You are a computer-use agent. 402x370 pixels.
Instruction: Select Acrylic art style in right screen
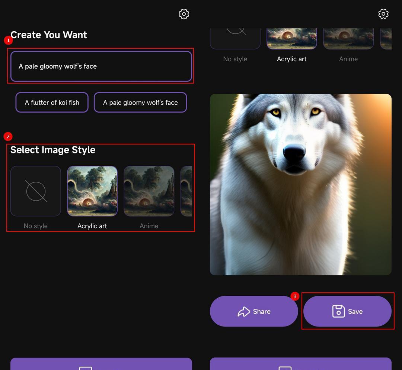tap(292, 39)
